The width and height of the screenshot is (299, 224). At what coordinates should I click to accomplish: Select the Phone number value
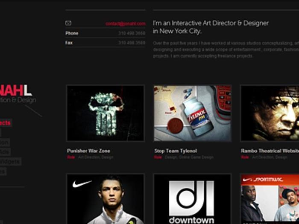pos(132,33)
